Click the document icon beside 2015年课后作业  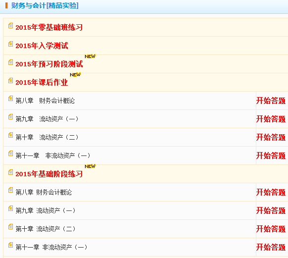(11, 81)
